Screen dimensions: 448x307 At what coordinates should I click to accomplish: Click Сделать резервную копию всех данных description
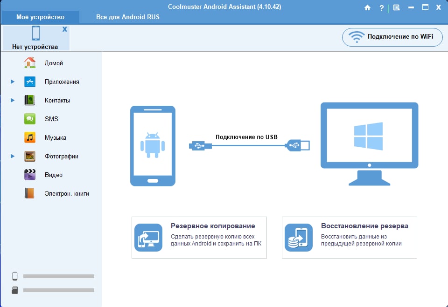point(216,240)
